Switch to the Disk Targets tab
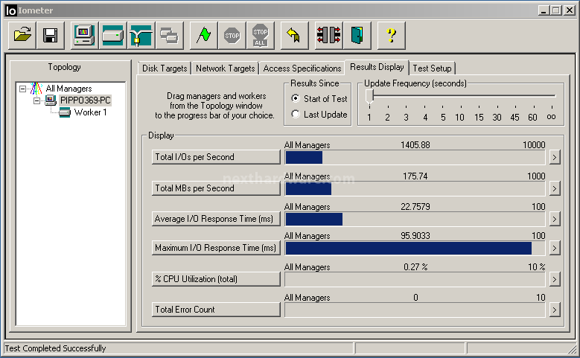 [x=165, y=68]
